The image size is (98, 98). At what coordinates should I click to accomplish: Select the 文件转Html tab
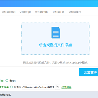tap(42, 12)
